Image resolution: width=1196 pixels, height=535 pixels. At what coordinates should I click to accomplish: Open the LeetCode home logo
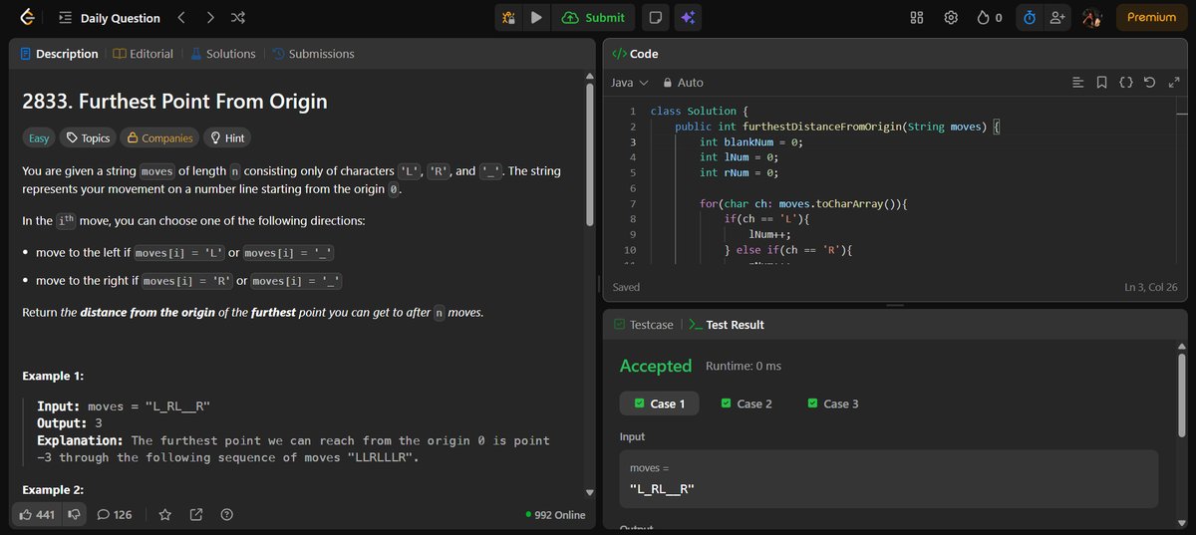click(x=26, y=17)
